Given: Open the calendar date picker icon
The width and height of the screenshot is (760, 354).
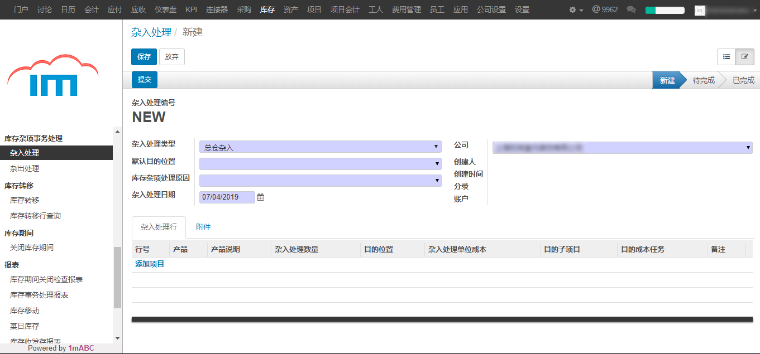Looking at the screenshot, I should pyautogui.click(x=260, y=197).
